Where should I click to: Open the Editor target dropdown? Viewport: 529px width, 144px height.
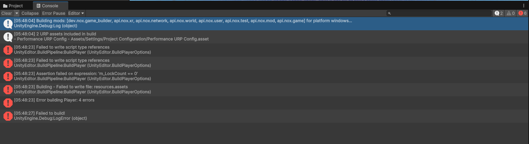coord(76,13)
